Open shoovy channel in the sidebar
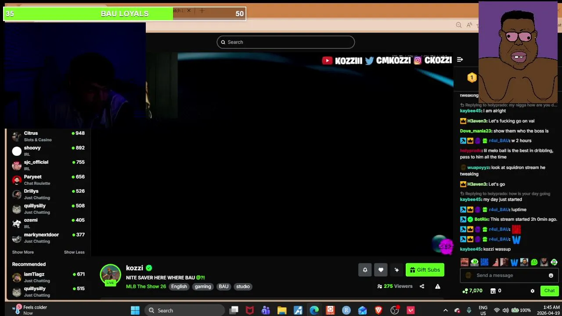 pyautogui.click(x=48, y=151)
